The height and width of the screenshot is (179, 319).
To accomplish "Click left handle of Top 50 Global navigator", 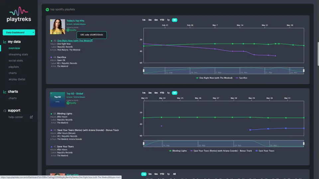I will tap(144, 144).
